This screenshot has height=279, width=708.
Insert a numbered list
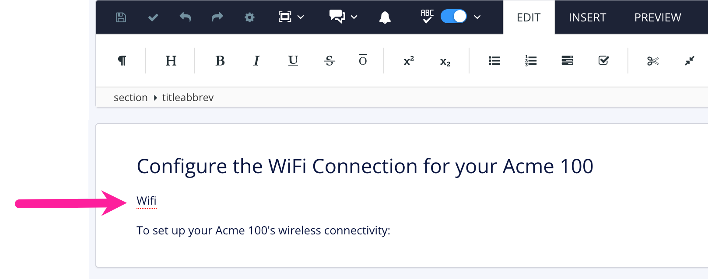click(x=530, y=61)
